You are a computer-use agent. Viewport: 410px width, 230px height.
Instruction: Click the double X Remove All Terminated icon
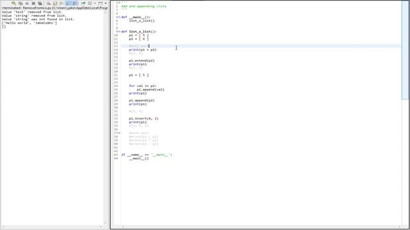[40, 3]
